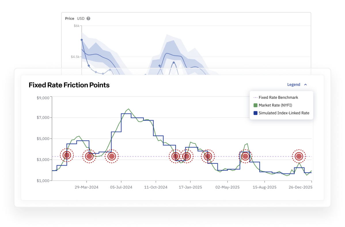The height and width of the screenshot is (227, 345).
Task: Select the friction point marker above 29-Mar-2024
Action: point(89,156)
